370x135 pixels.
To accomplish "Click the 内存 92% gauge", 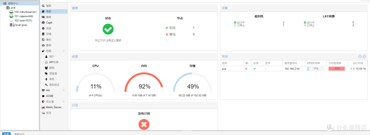I will tap(144, 82).
